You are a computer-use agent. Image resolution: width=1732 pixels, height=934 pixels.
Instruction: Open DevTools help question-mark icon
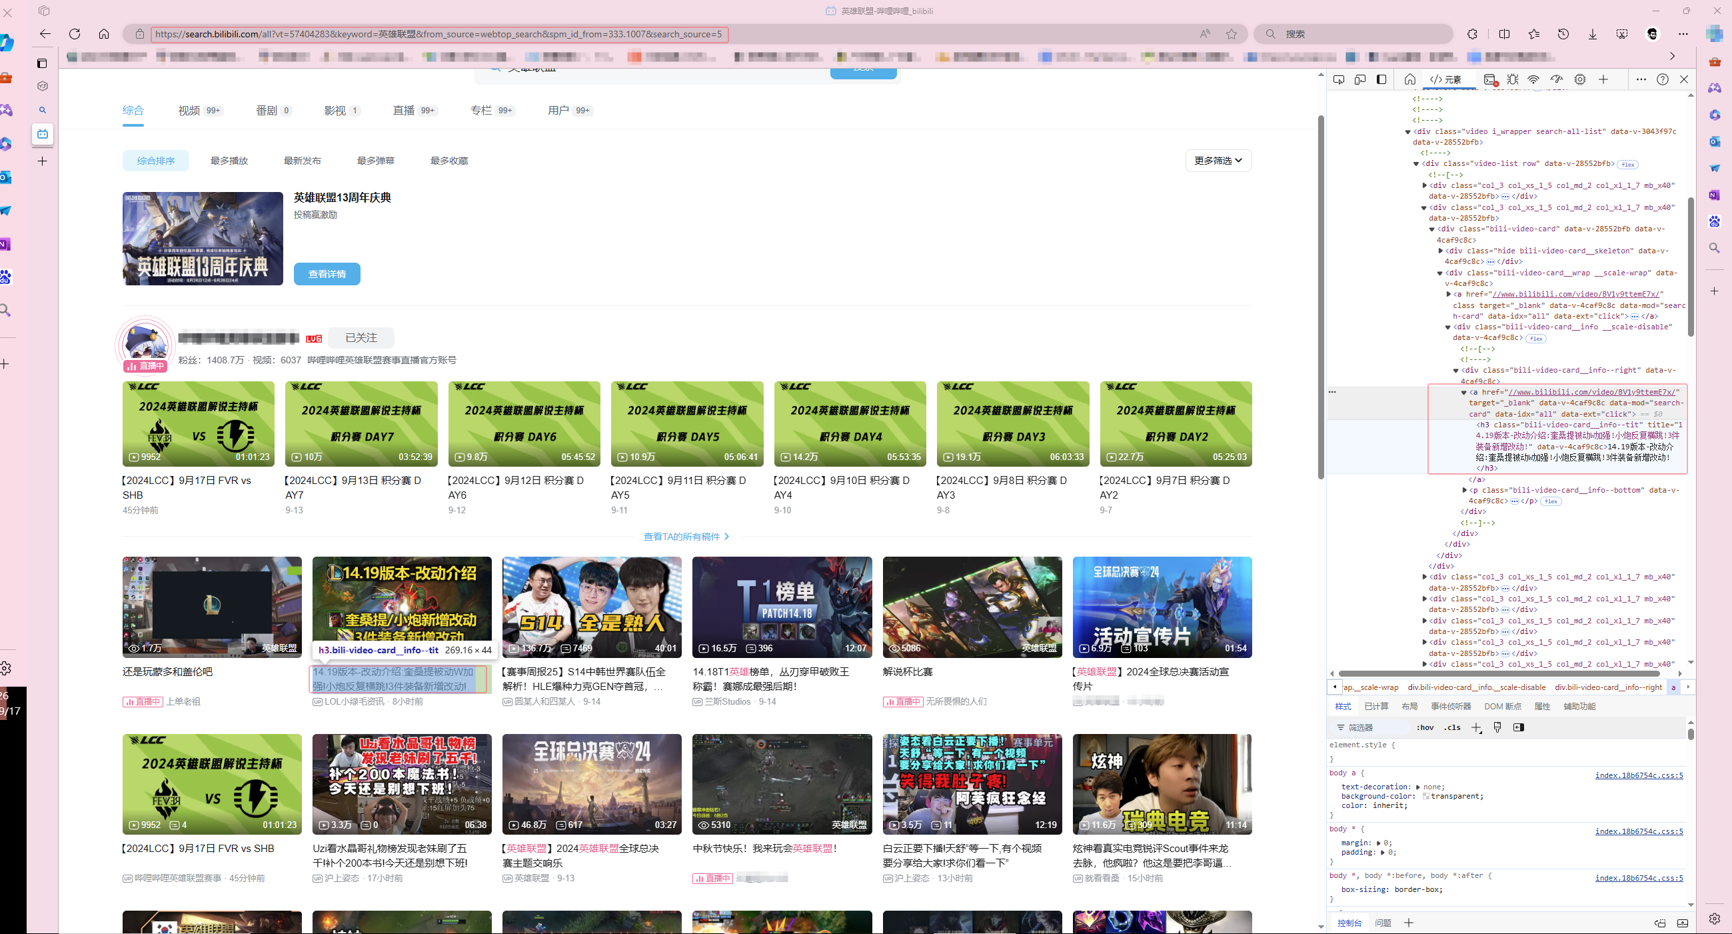[x=1663, y=79]
